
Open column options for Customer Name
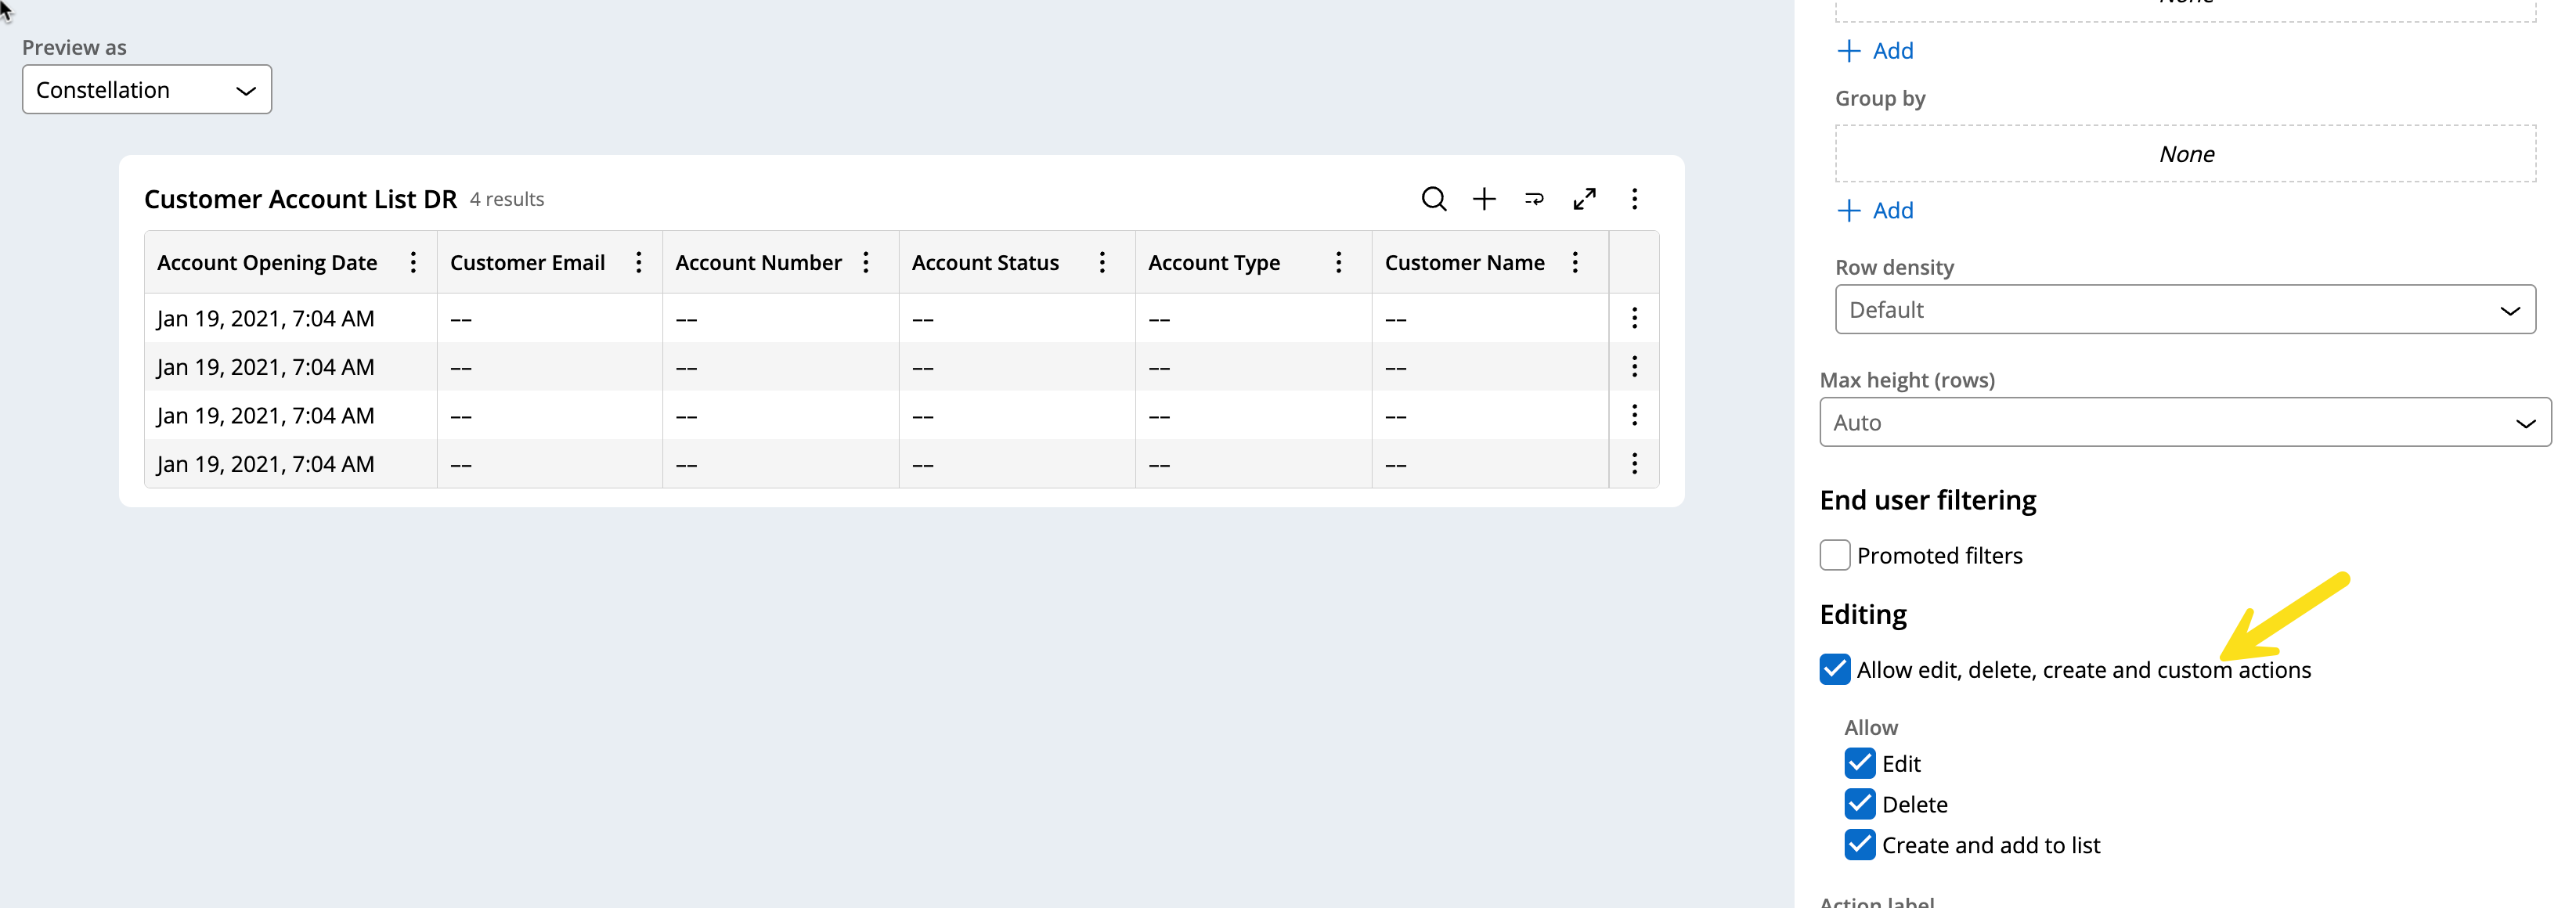pyautogui.click(x=1575, y=262)
